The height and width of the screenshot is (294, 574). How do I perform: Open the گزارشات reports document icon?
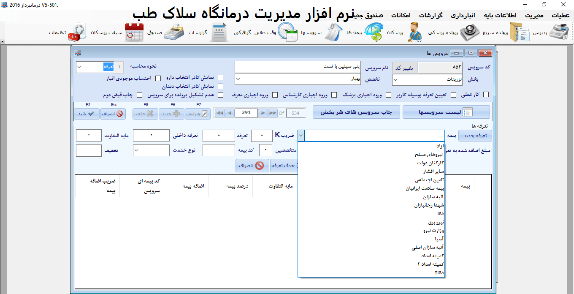219,33
